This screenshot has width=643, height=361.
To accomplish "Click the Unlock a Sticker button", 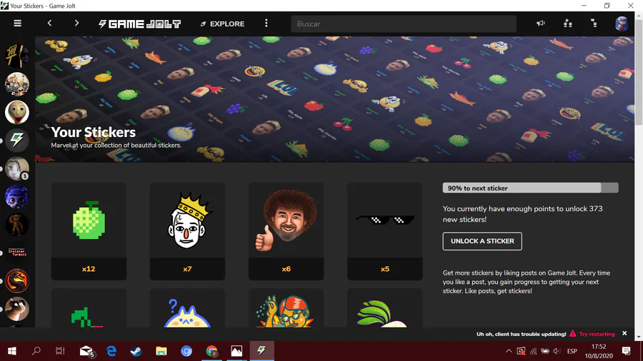I will (482, 241).
